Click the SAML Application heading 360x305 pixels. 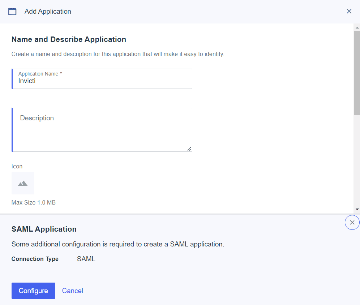click(x=44, y=229)
